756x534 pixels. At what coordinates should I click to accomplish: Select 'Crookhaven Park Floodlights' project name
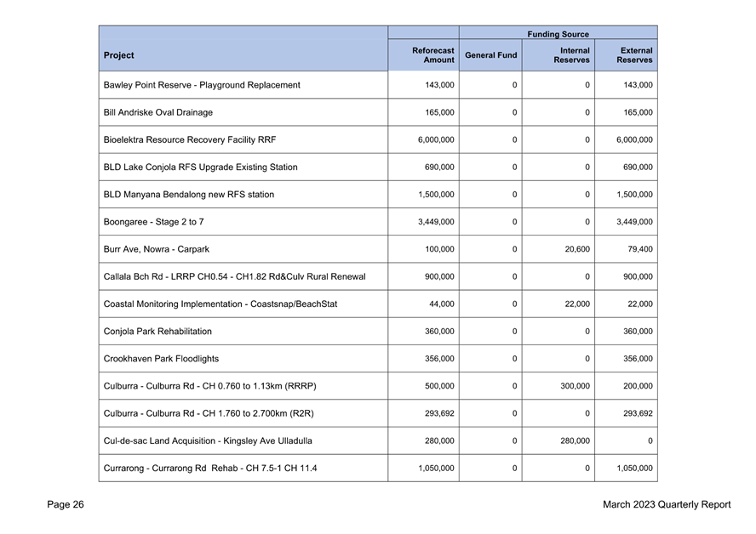pyautogui.click(x=161, y=359)
